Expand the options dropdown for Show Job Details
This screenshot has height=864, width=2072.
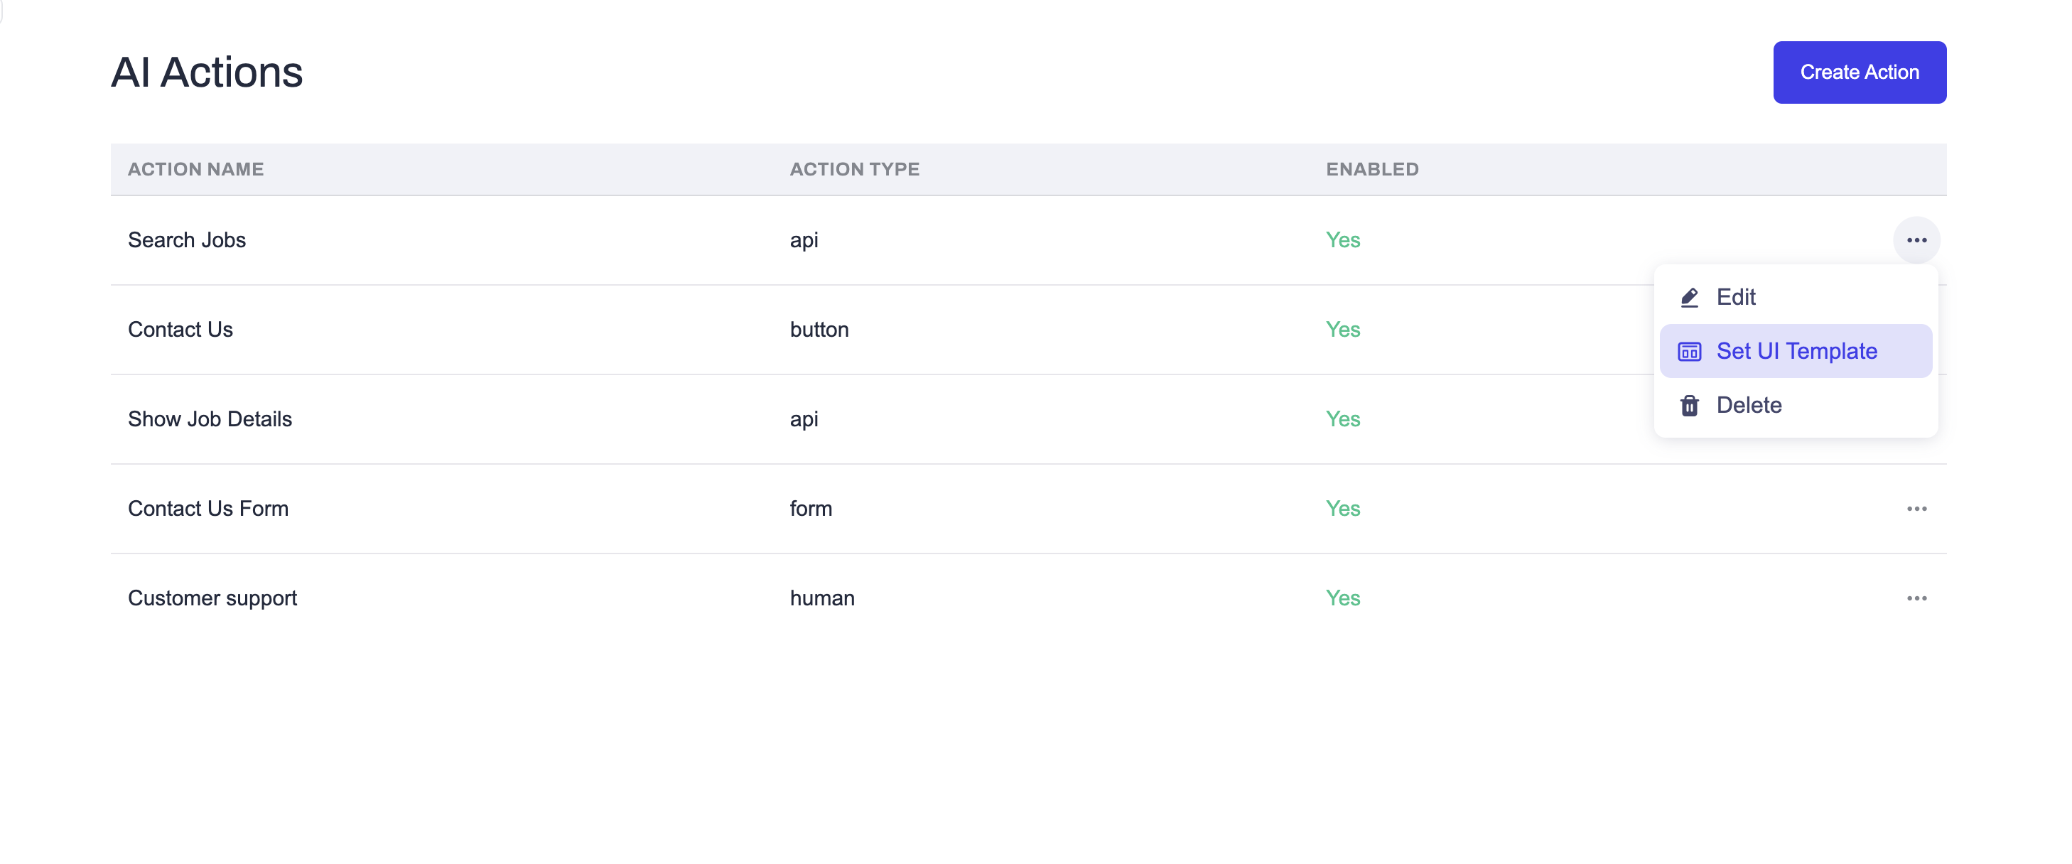[1918, 418]
